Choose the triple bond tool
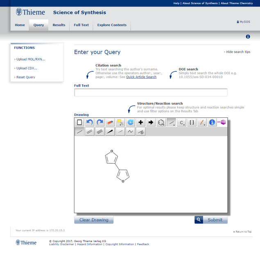Image resolution: width=260 pixels, height=256 pixels. click(100, 132)
